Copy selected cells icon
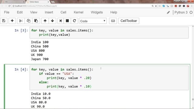194x109 pixels. [x=28, y=21]
